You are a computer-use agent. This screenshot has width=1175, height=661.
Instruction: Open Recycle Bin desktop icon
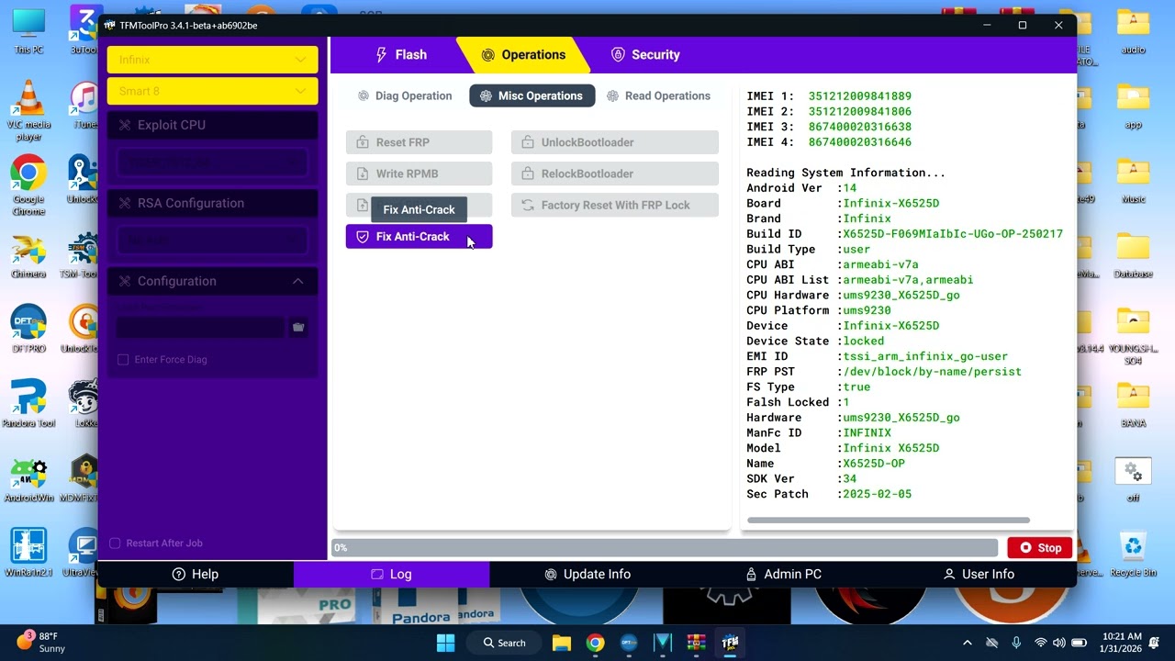(x=1133, y=554)
